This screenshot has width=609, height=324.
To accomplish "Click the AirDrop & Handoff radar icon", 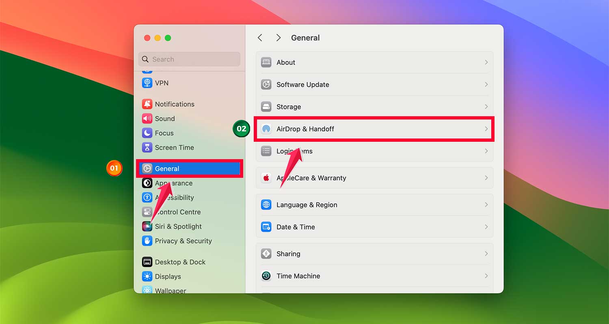I will point(266,129).
